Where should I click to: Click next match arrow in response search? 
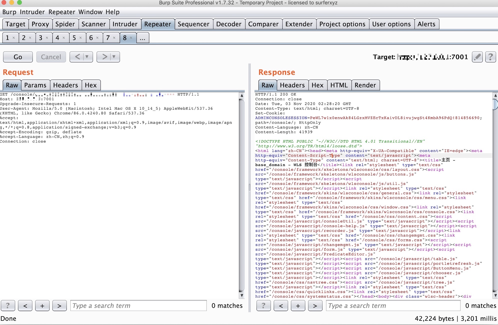click(x=315, y=306)
